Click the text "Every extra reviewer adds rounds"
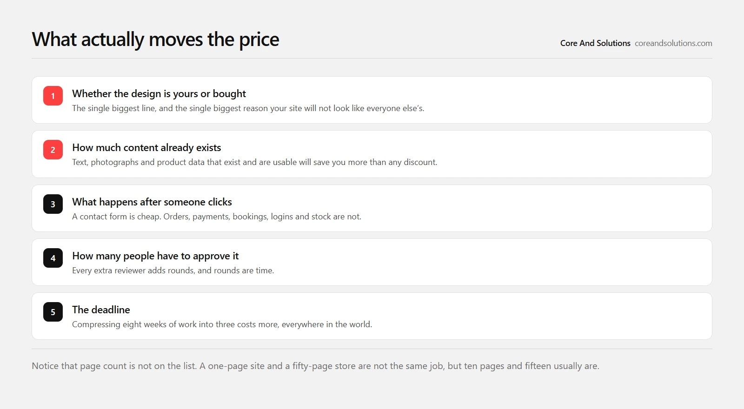Viewport: 744px width, 409px height. point(173,270)
